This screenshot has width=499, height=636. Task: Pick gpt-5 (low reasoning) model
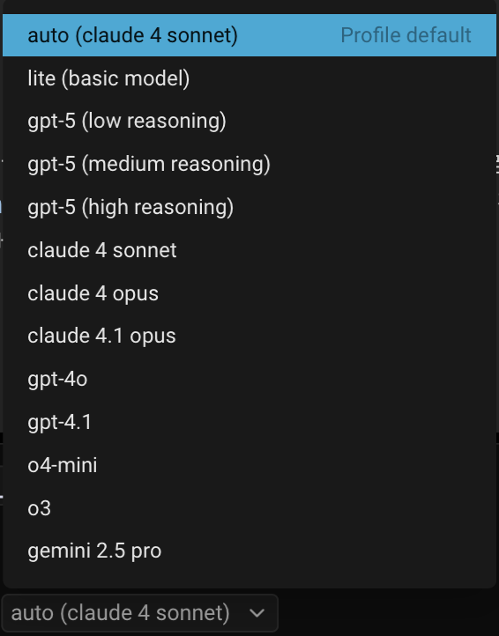click(249, 121)
